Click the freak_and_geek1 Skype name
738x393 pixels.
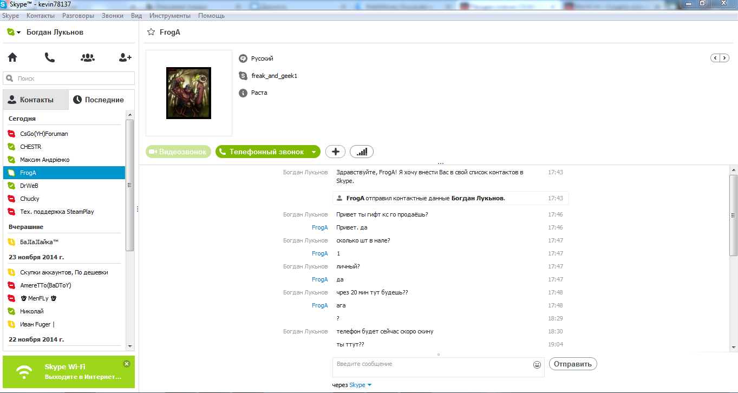274,76
